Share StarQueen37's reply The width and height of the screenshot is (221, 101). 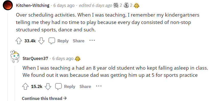85,86
